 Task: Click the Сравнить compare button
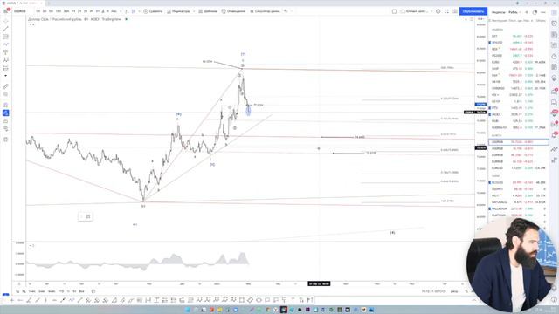coord(153,11)
